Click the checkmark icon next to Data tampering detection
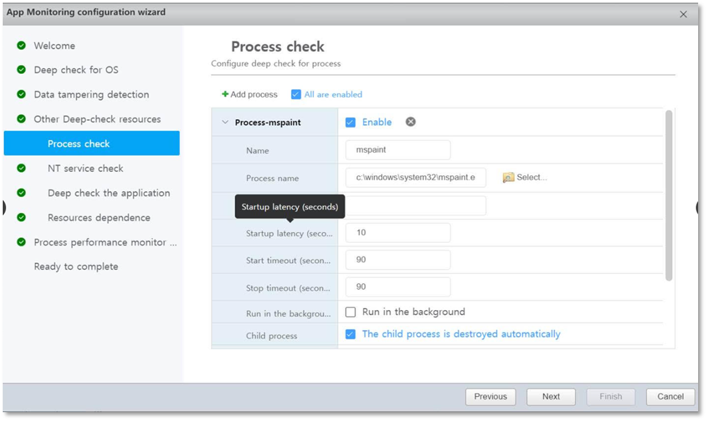 click(21, 94)
